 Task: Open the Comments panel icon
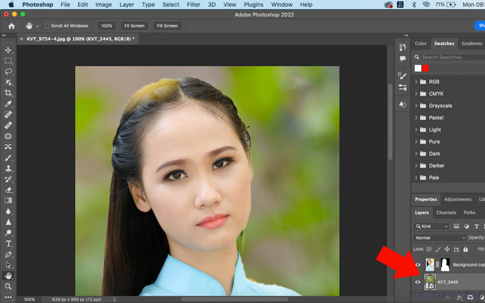pyautogui.click(x=403, y=58)
